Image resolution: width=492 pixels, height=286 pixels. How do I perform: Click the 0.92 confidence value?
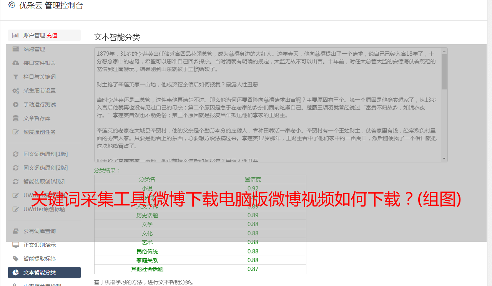coord(253,188)
